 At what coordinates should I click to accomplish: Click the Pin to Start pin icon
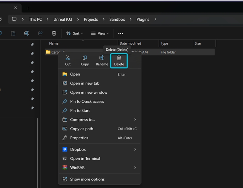tap(65, 110)
